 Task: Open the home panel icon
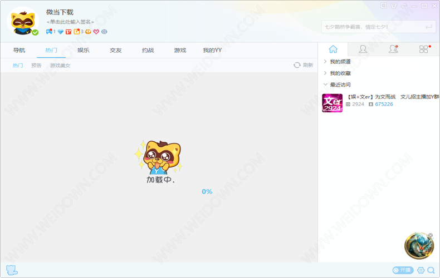[333, 49]
